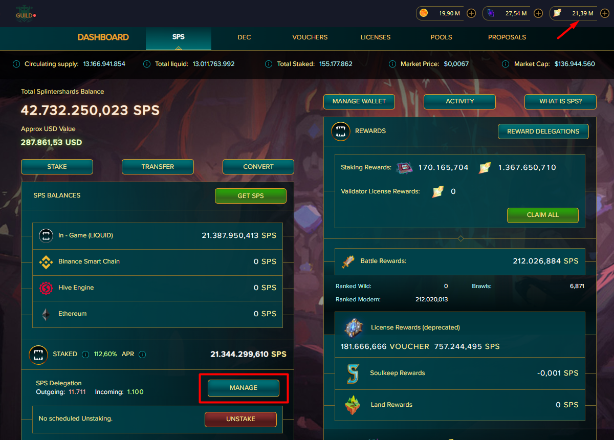Click info icon after APR label
The height and width of the screenshot is (440, 614).
142,354
